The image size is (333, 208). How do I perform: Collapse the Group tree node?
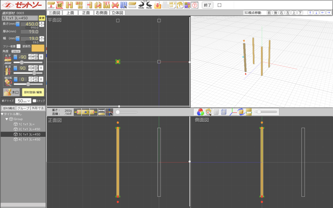7,119
